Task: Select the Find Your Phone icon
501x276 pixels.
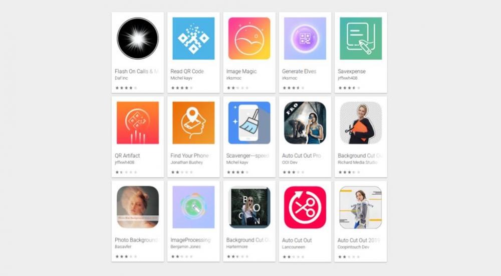Action: (193, 122)
